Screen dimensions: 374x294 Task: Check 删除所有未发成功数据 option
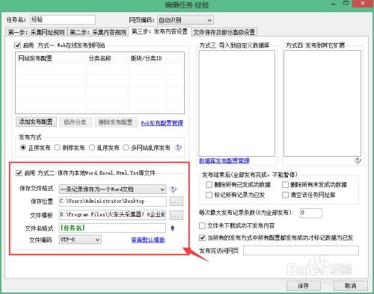click(285, 184)
